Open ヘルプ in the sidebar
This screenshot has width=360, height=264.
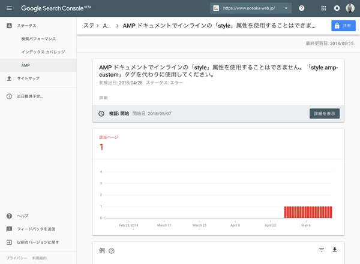[x=23, y=216]
